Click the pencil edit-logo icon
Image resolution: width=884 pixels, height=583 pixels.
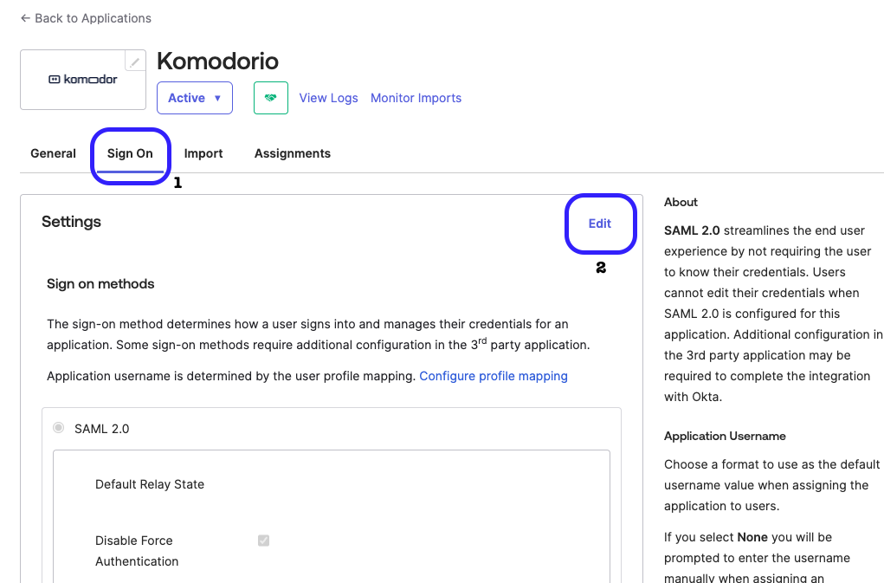[x=135, y=62]
